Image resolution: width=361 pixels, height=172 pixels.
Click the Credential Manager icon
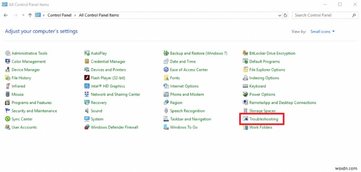tap(87, 62)
